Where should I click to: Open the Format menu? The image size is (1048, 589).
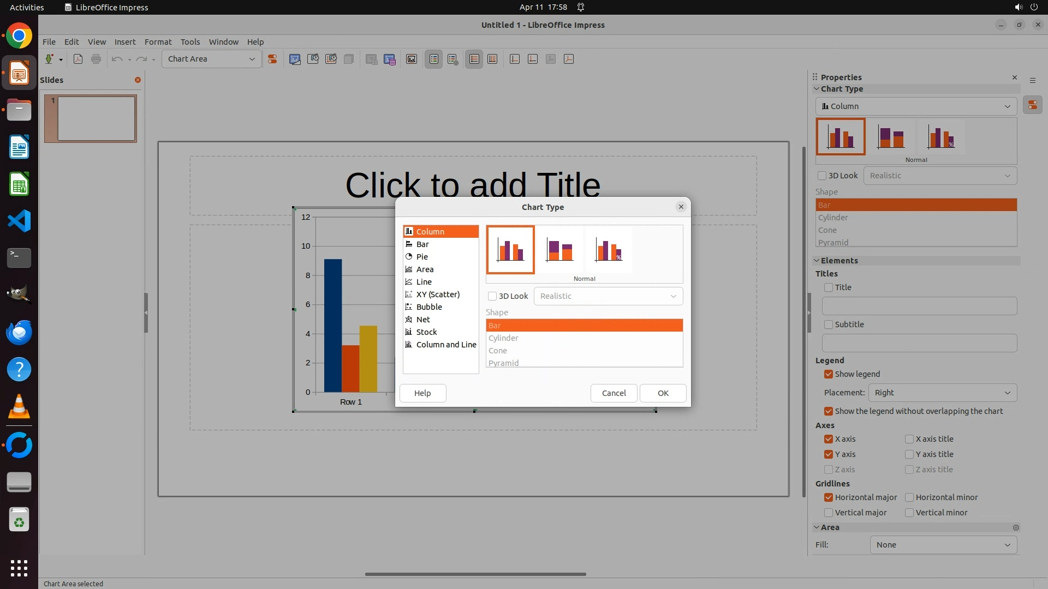tap(158, 41)
